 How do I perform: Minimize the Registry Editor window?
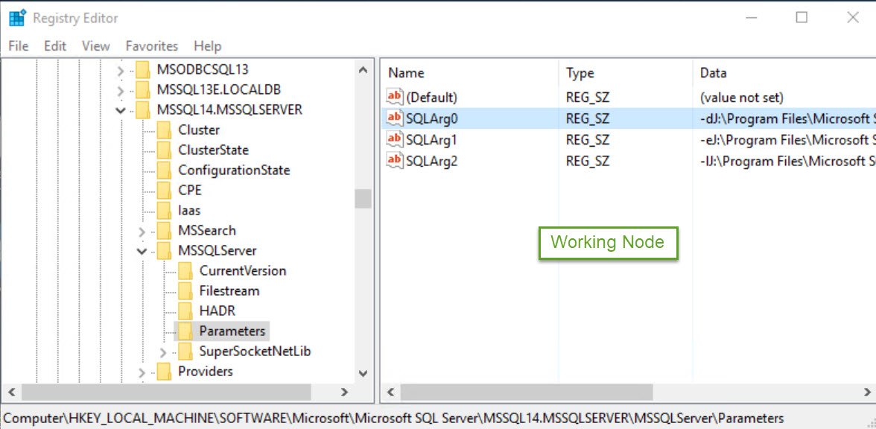(752, 18)
